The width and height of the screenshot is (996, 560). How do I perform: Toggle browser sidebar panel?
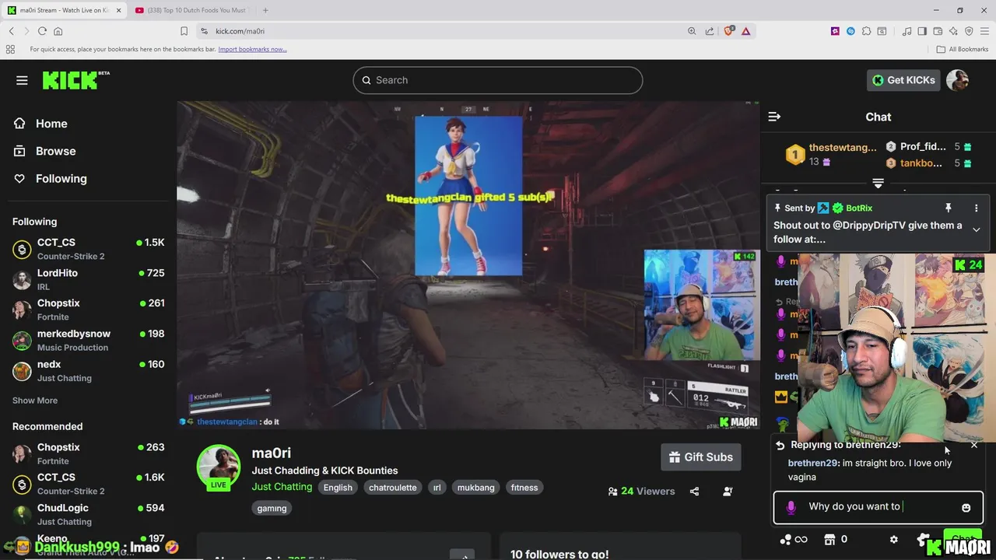pos(922,31)
